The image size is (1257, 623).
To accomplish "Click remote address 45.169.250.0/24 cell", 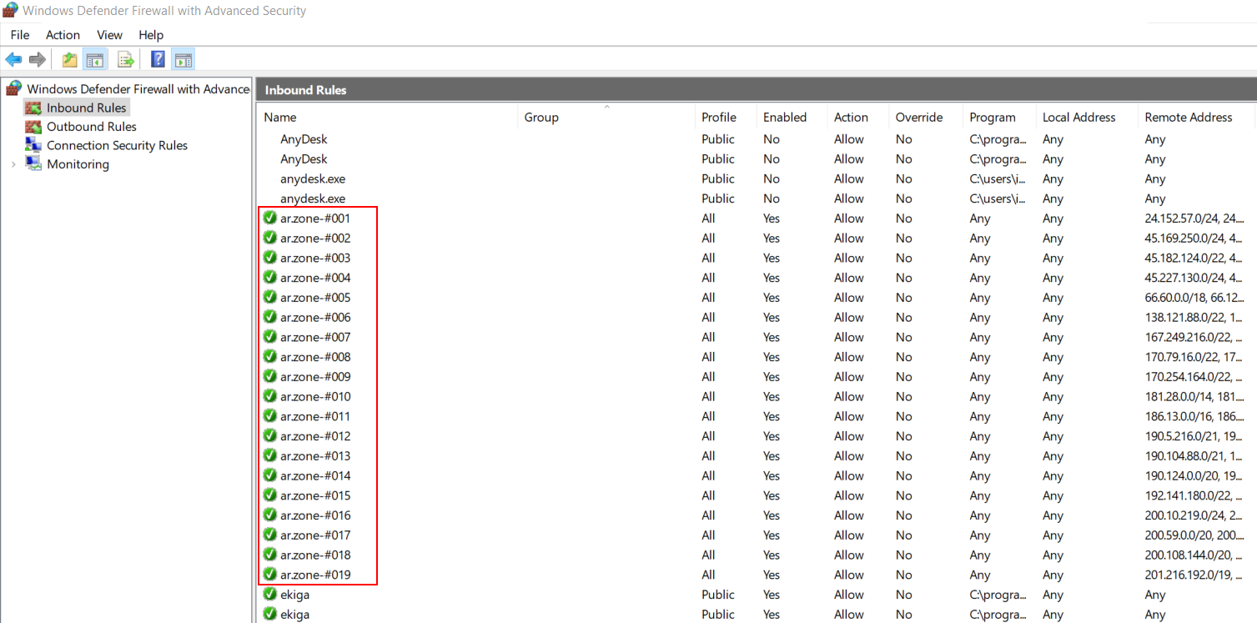I will coord(1194,239).
